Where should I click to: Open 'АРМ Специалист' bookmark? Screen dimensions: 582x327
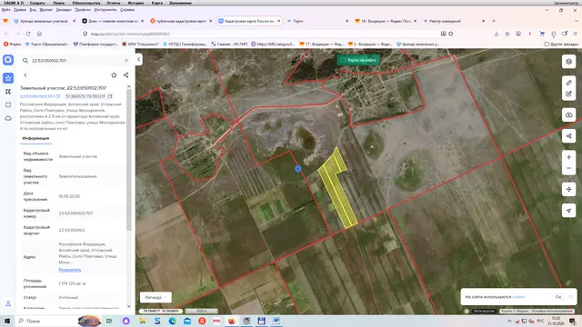click(140, 44)
